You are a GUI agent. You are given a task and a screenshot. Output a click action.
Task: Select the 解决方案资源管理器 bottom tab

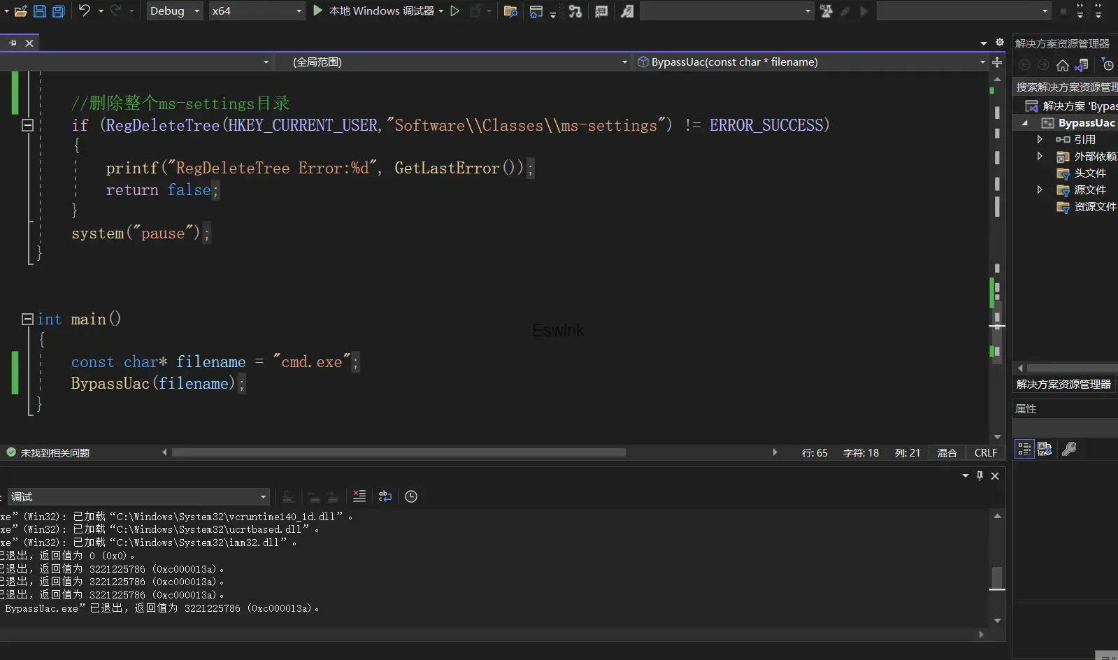click(x=1063, y=385)
